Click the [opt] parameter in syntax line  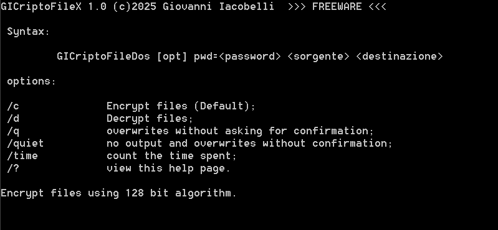point(172,57)
